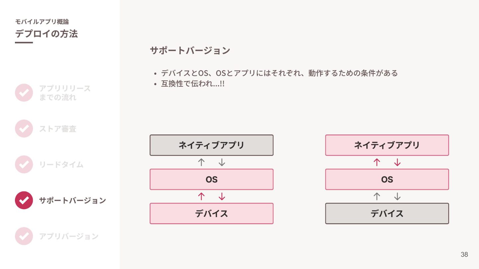479x269 pixels.
Task: Select the gray ネイティブアプリ box in left diagram
Action: [212, 145]
